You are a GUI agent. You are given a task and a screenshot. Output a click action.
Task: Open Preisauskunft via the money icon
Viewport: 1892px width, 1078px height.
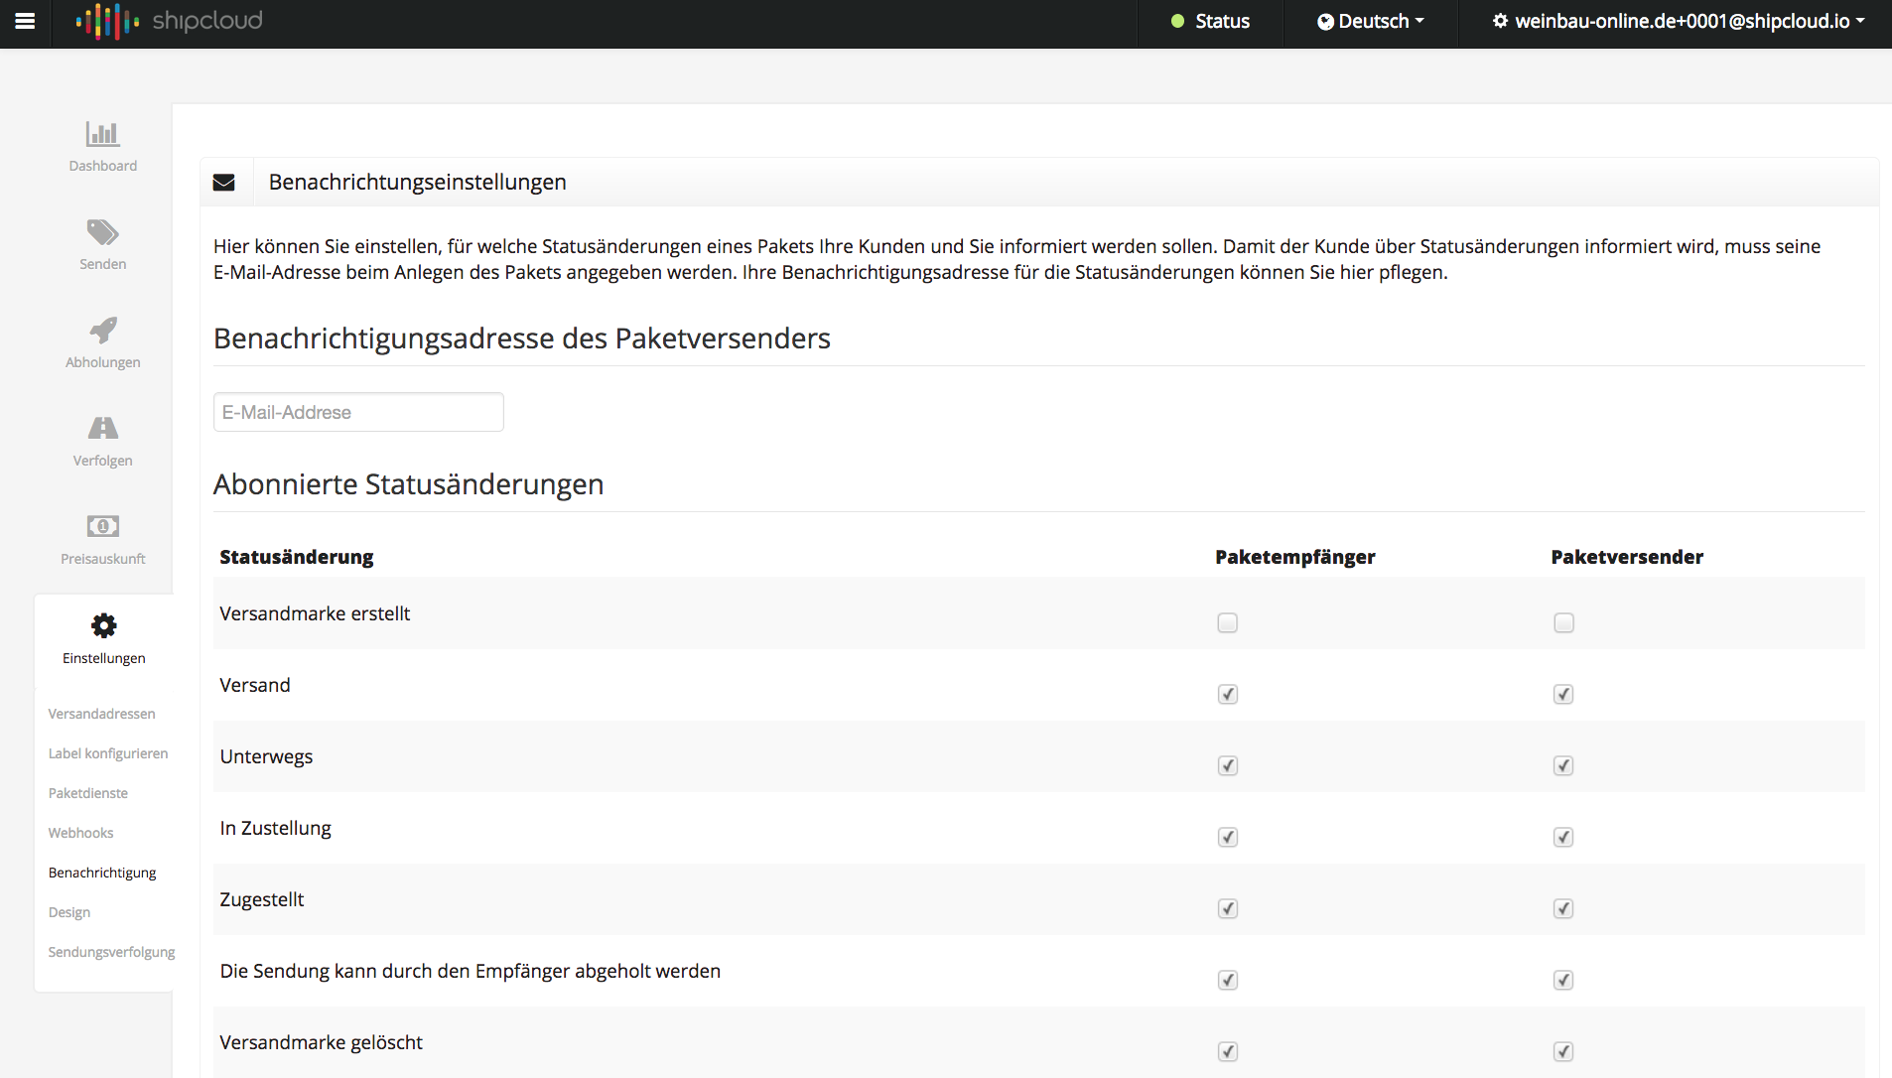coord(102,526)
